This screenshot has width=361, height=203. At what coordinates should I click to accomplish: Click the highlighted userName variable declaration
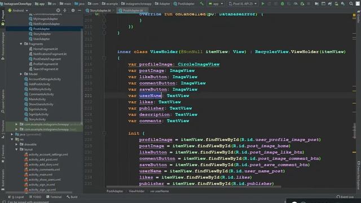click(150, 96)
